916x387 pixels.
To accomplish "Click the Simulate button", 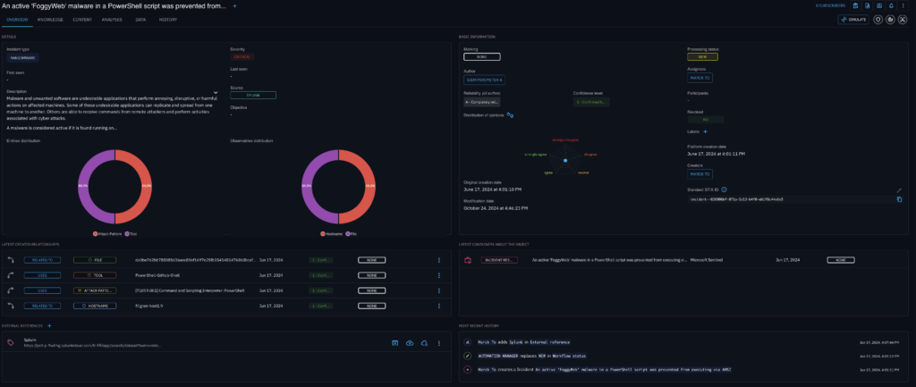I will tap(853, 20).
